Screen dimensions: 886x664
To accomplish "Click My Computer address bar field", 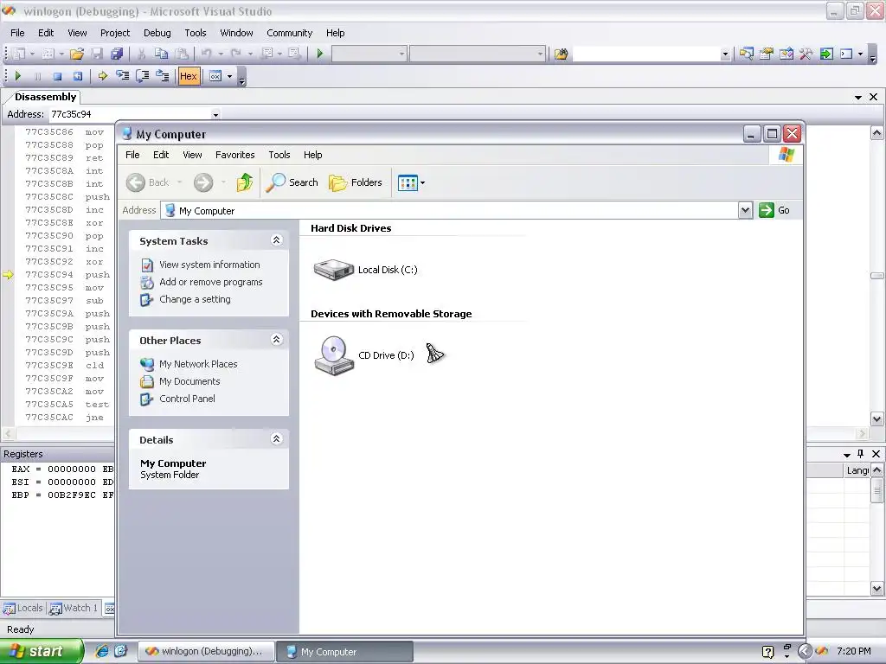I will click(x=450, y=210).
